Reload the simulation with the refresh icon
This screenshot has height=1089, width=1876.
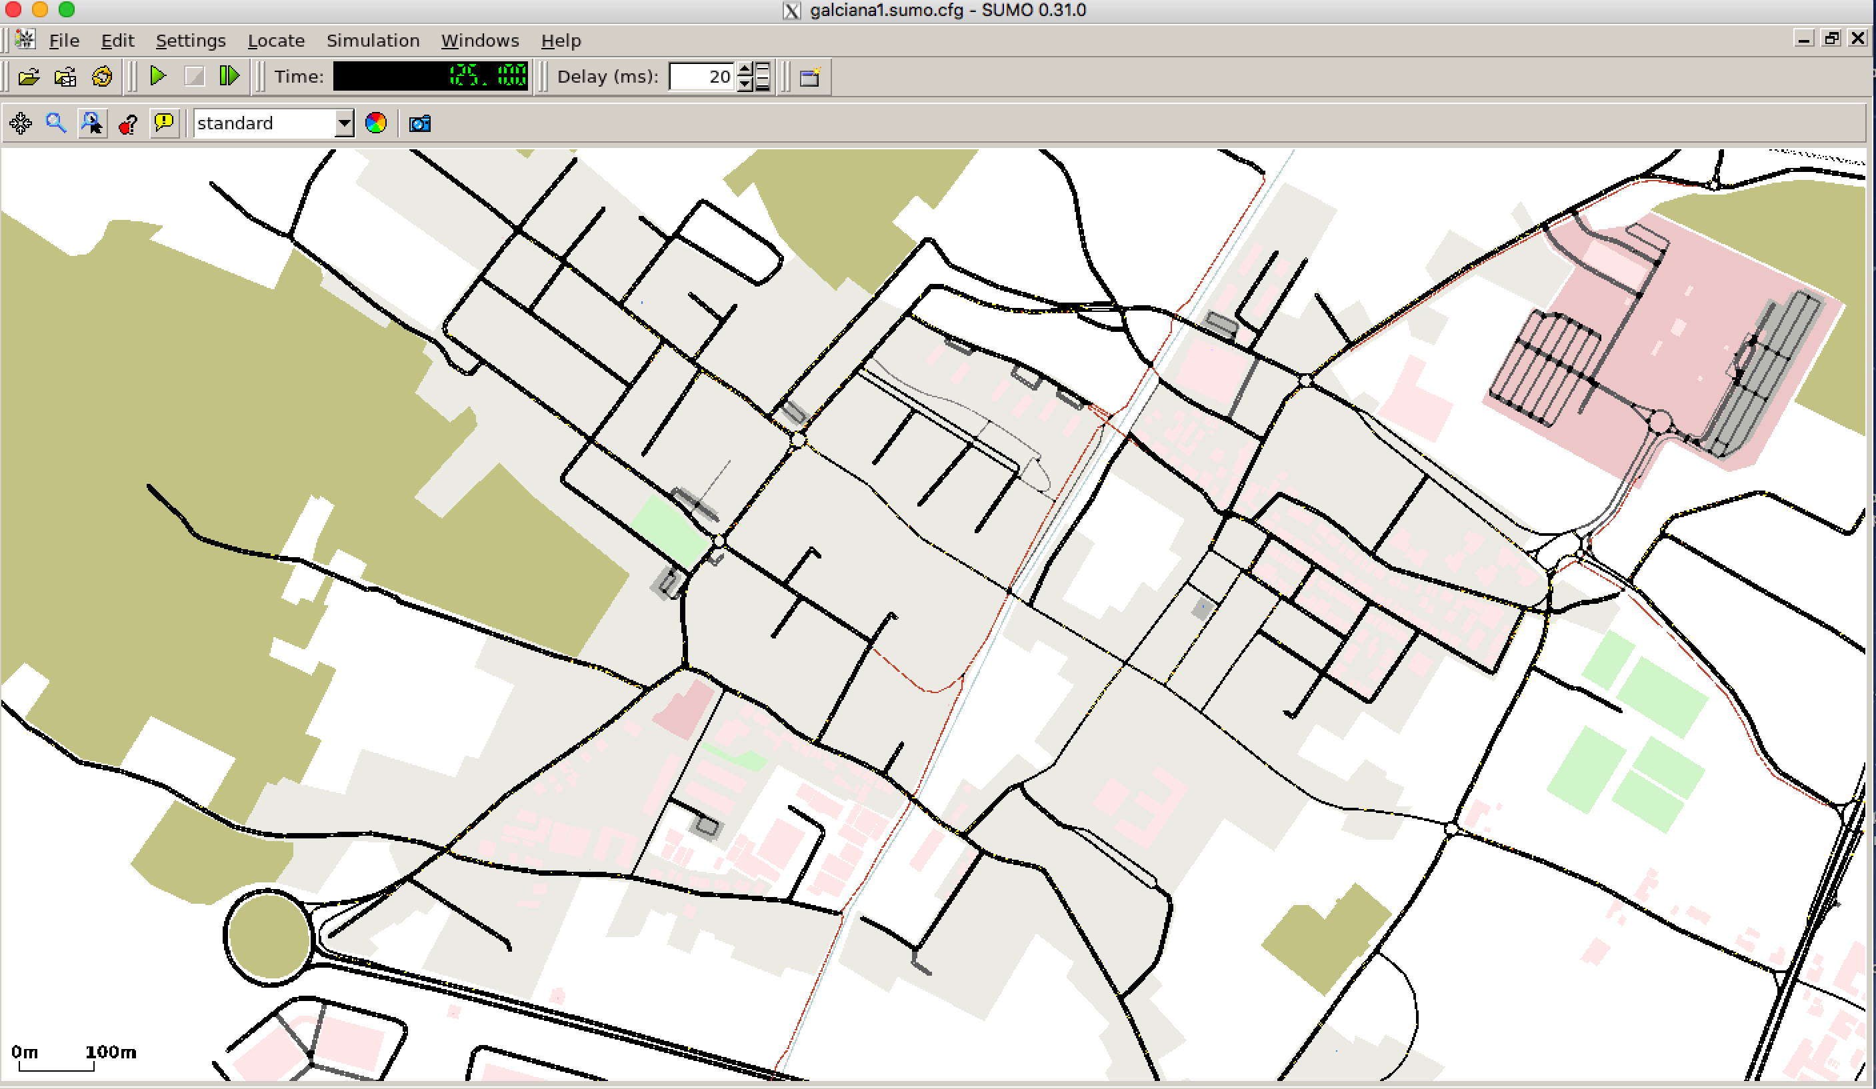point(102,77)
